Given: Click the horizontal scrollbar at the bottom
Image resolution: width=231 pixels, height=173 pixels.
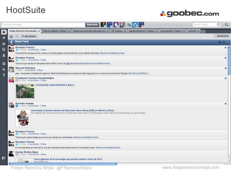Looking at the screenshot, I should pos(63,164).
